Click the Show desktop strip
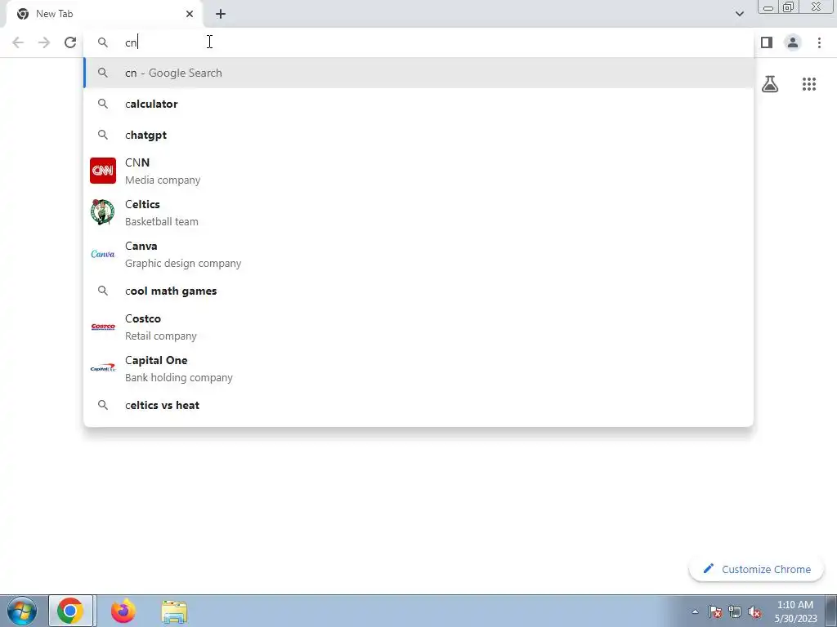This screenshot has width=837, height=627. coord(831,611)
